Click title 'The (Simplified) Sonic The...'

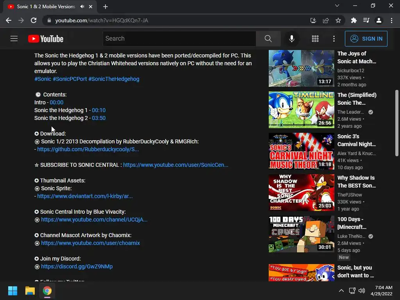click(357, 99)
